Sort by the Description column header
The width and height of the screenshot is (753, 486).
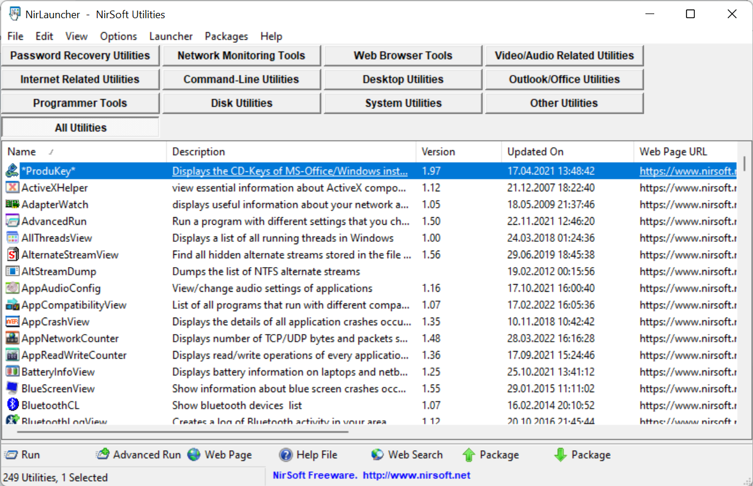pos(292,151)
